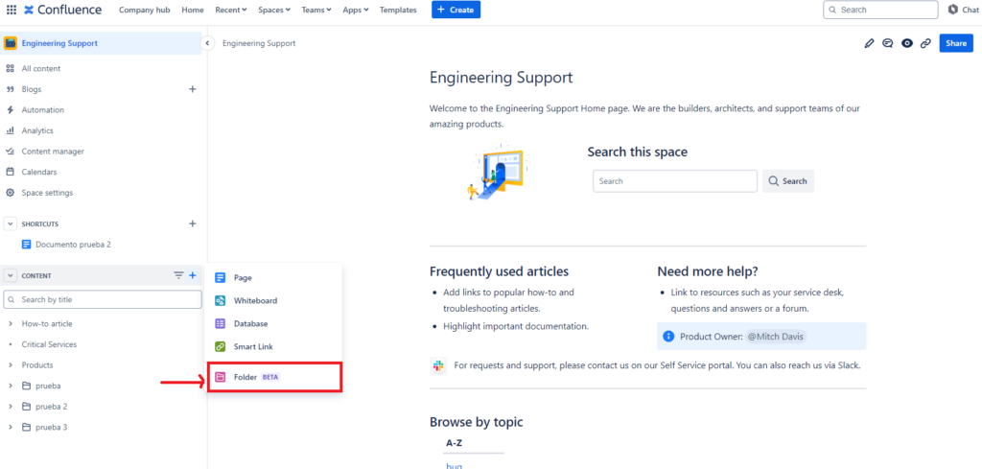Expand the How-to article tree item

(x=10, y=324)
